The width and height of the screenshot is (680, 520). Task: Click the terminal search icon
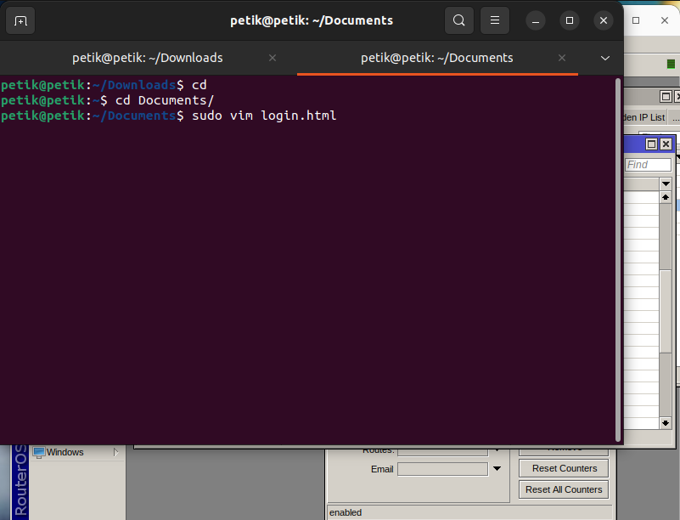point(458,20)
